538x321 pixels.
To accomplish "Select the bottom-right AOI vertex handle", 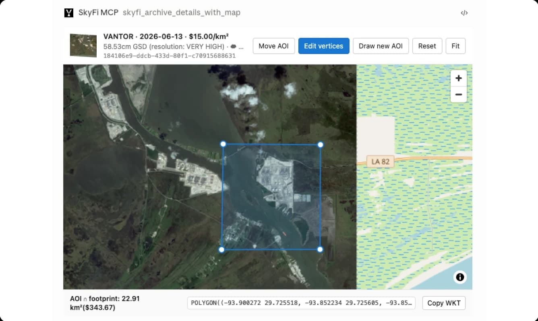I will tap(320, 249).
